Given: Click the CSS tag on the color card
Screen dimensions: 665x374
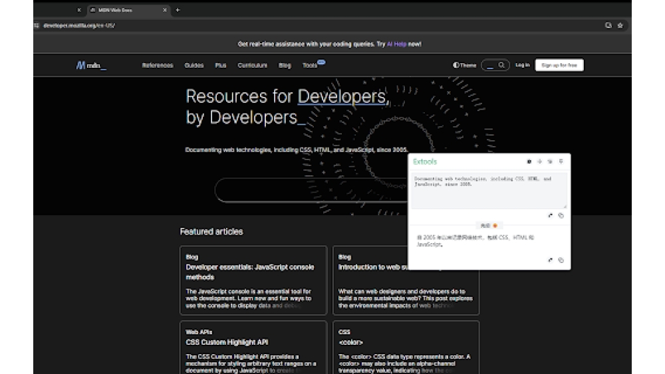Looking at the screenshot, I should (344, 332).
